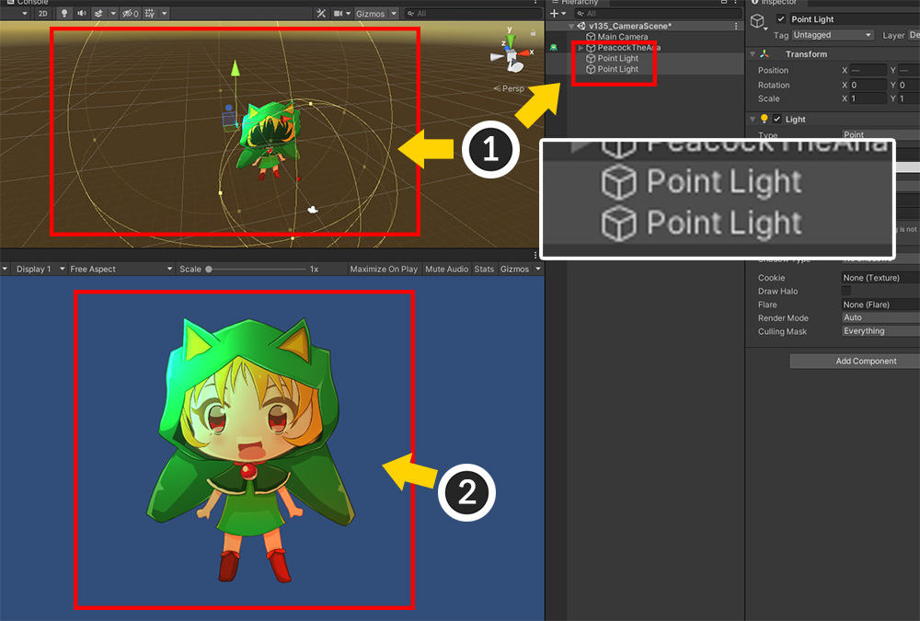Toggle the scene gizmo rotation lock
Image resolution: width=920 pixels, height=621 pixels.
533,33
